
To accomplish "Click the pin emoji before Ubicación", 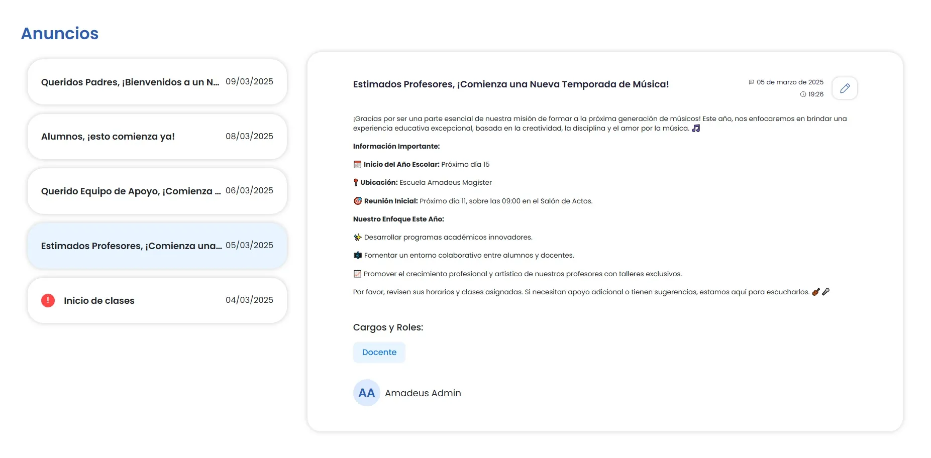I will click(x=356, y=182).
